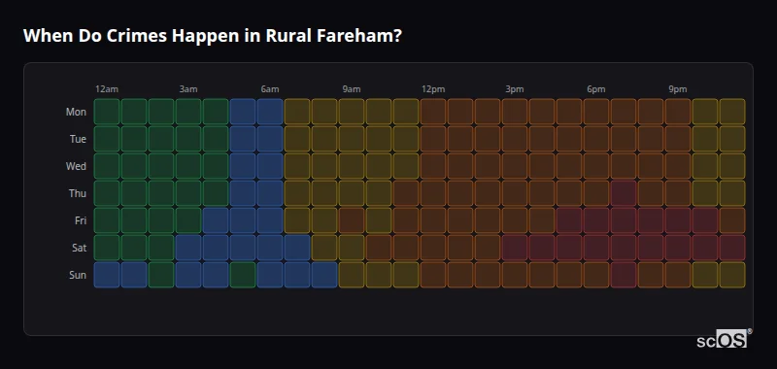
Task: Select the red Sunday 7pm heatmap cell
Action: point(624,275)
